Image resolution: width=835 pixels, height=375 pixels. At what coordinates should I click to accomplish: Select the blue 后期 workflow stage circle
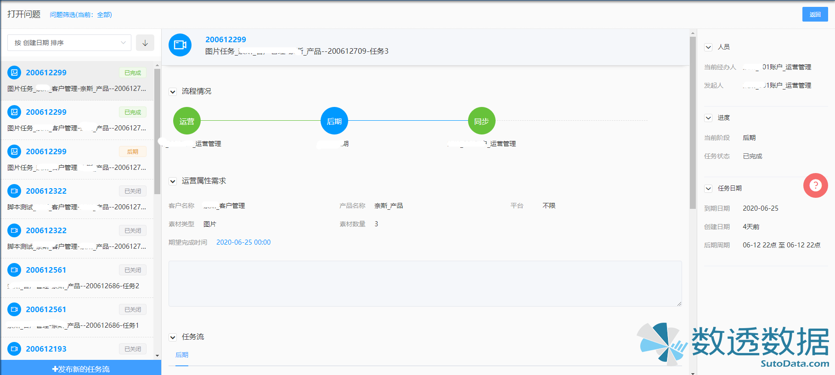click(334, 121)
